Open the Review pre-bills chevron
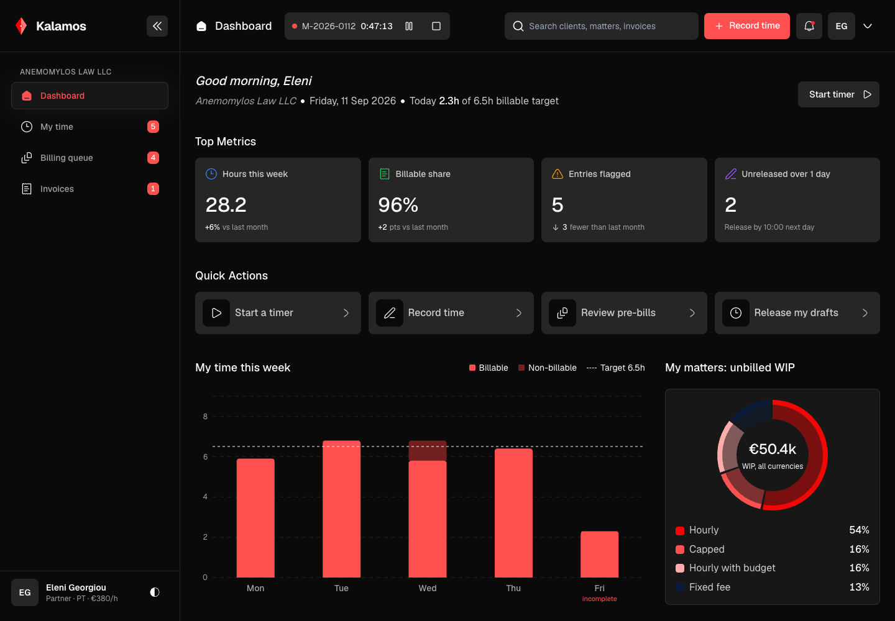Screen dimensions: 895x621 (692, 313)
